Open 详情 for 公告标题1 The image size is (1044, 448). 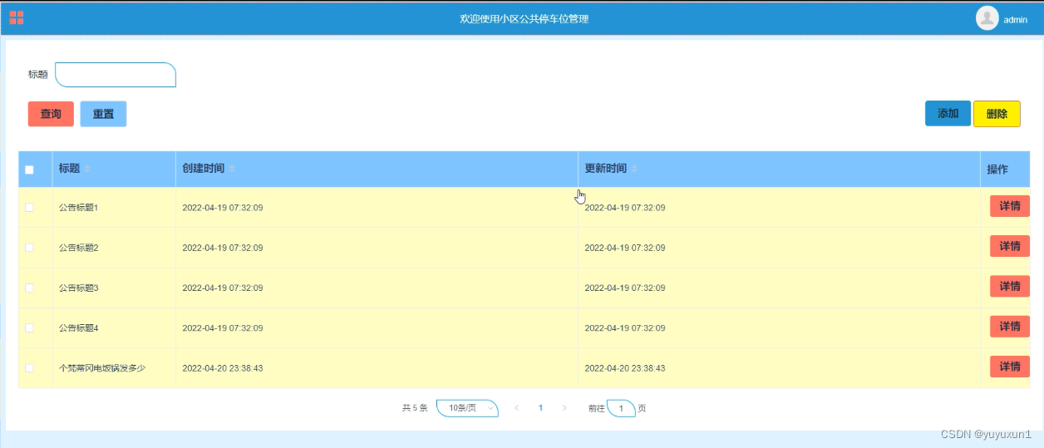pos(1010,206)
